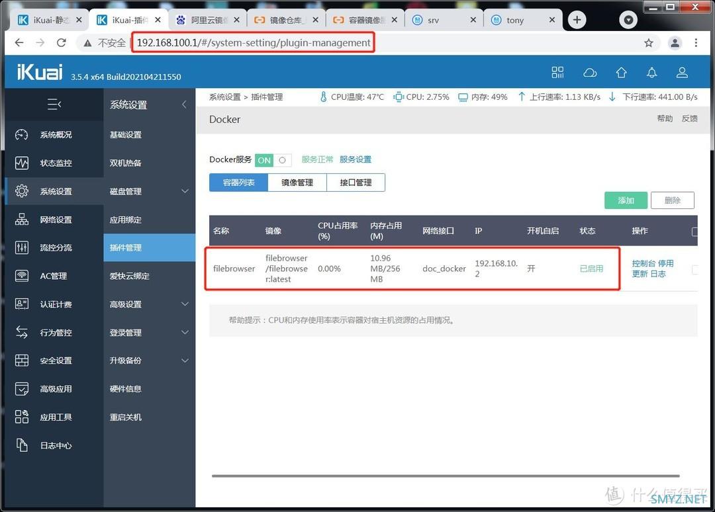Close the 镜像仓库 browser tab

coord(315,20)
